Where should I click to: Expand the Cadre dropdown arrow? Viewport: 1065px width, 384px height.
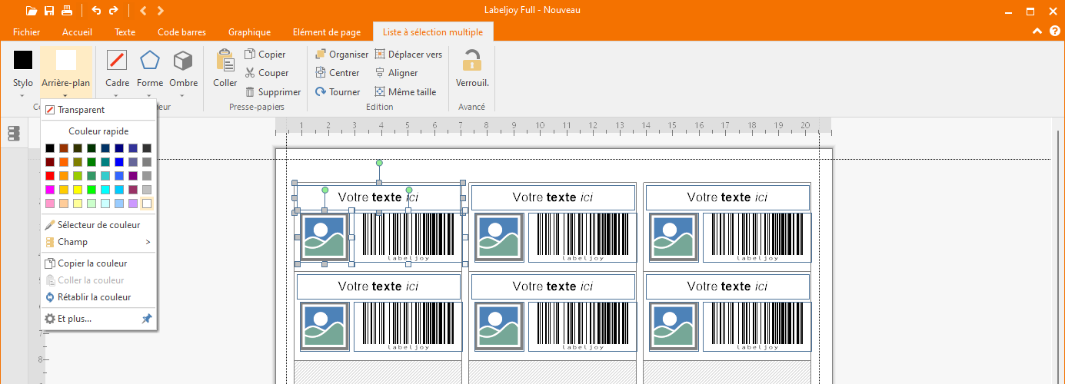117,96
